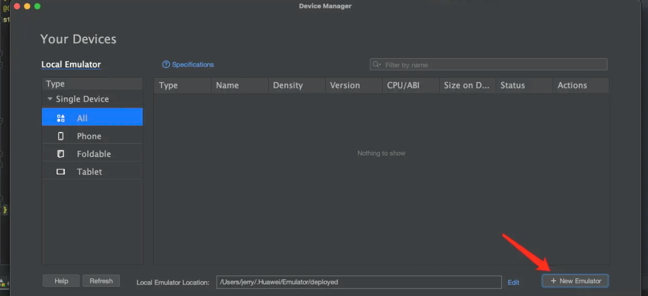Click the Specifications question mark icon
The width and height of the screenshot is (648, 296).
(166, 65)
